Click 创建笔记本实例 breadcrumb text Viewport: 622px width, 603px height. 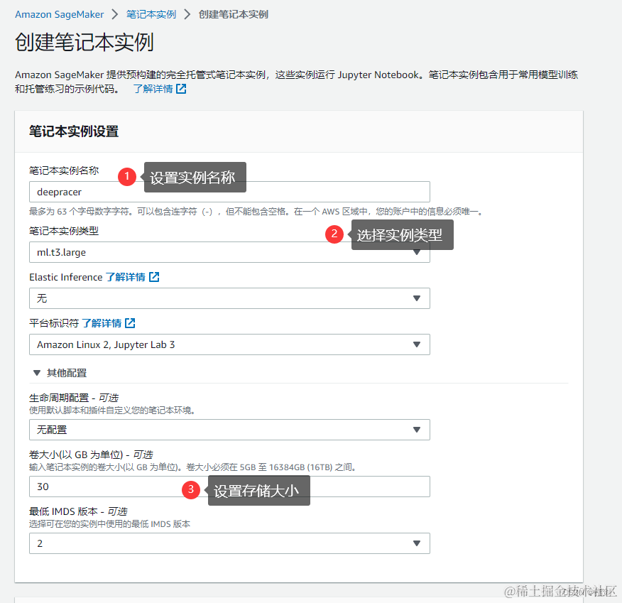(233, 14)
